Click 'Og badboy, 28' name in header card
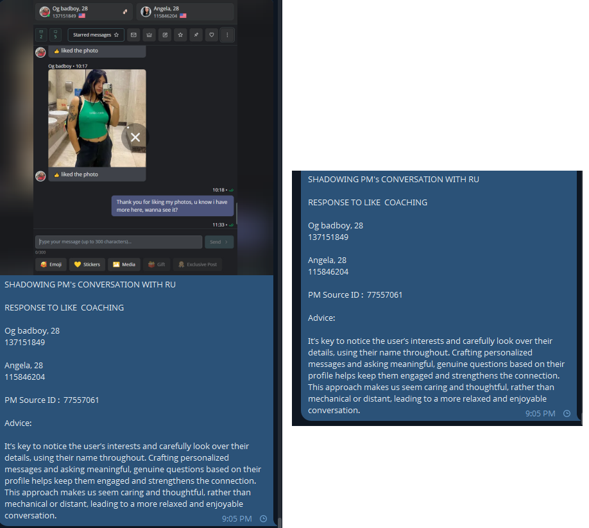This screenshot has width=589, height=528. 70,8
